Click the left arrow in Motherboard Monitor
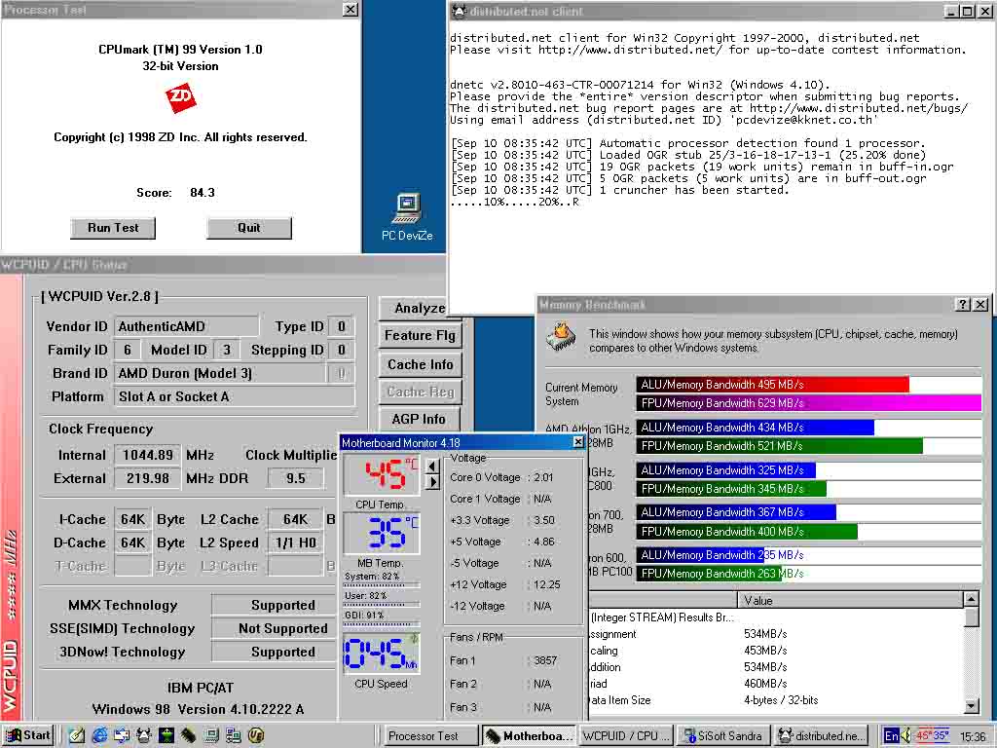 tap(432, 467)
